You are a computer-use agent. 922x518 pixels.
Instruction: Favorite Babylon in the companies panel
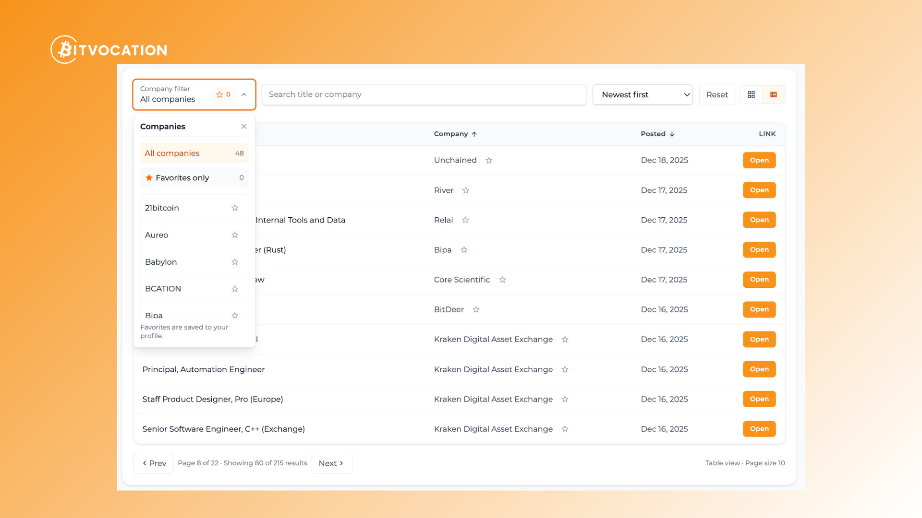[x=234, y=262]
